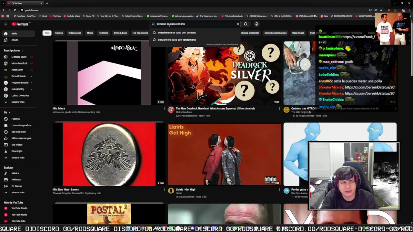Click the address bar youtube.com
413x232 pixels.
coord(32,10)
